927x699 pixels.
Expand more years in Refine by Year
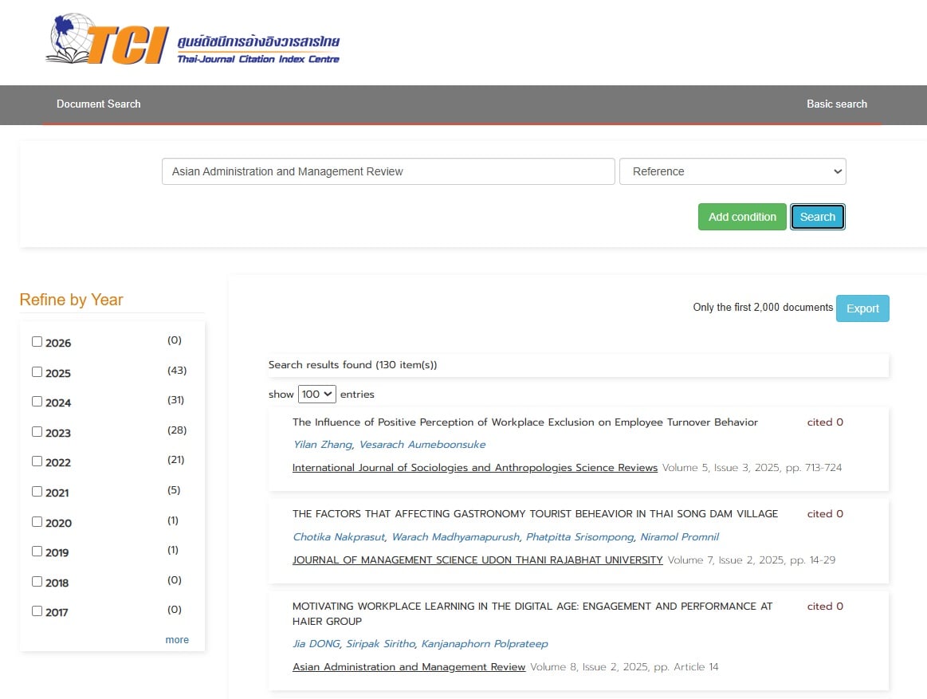tap(177, 640)
